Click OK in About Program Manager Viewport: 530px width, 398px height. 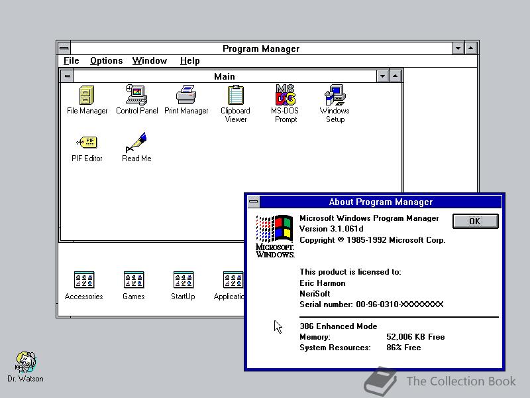[x=475, y=221]
